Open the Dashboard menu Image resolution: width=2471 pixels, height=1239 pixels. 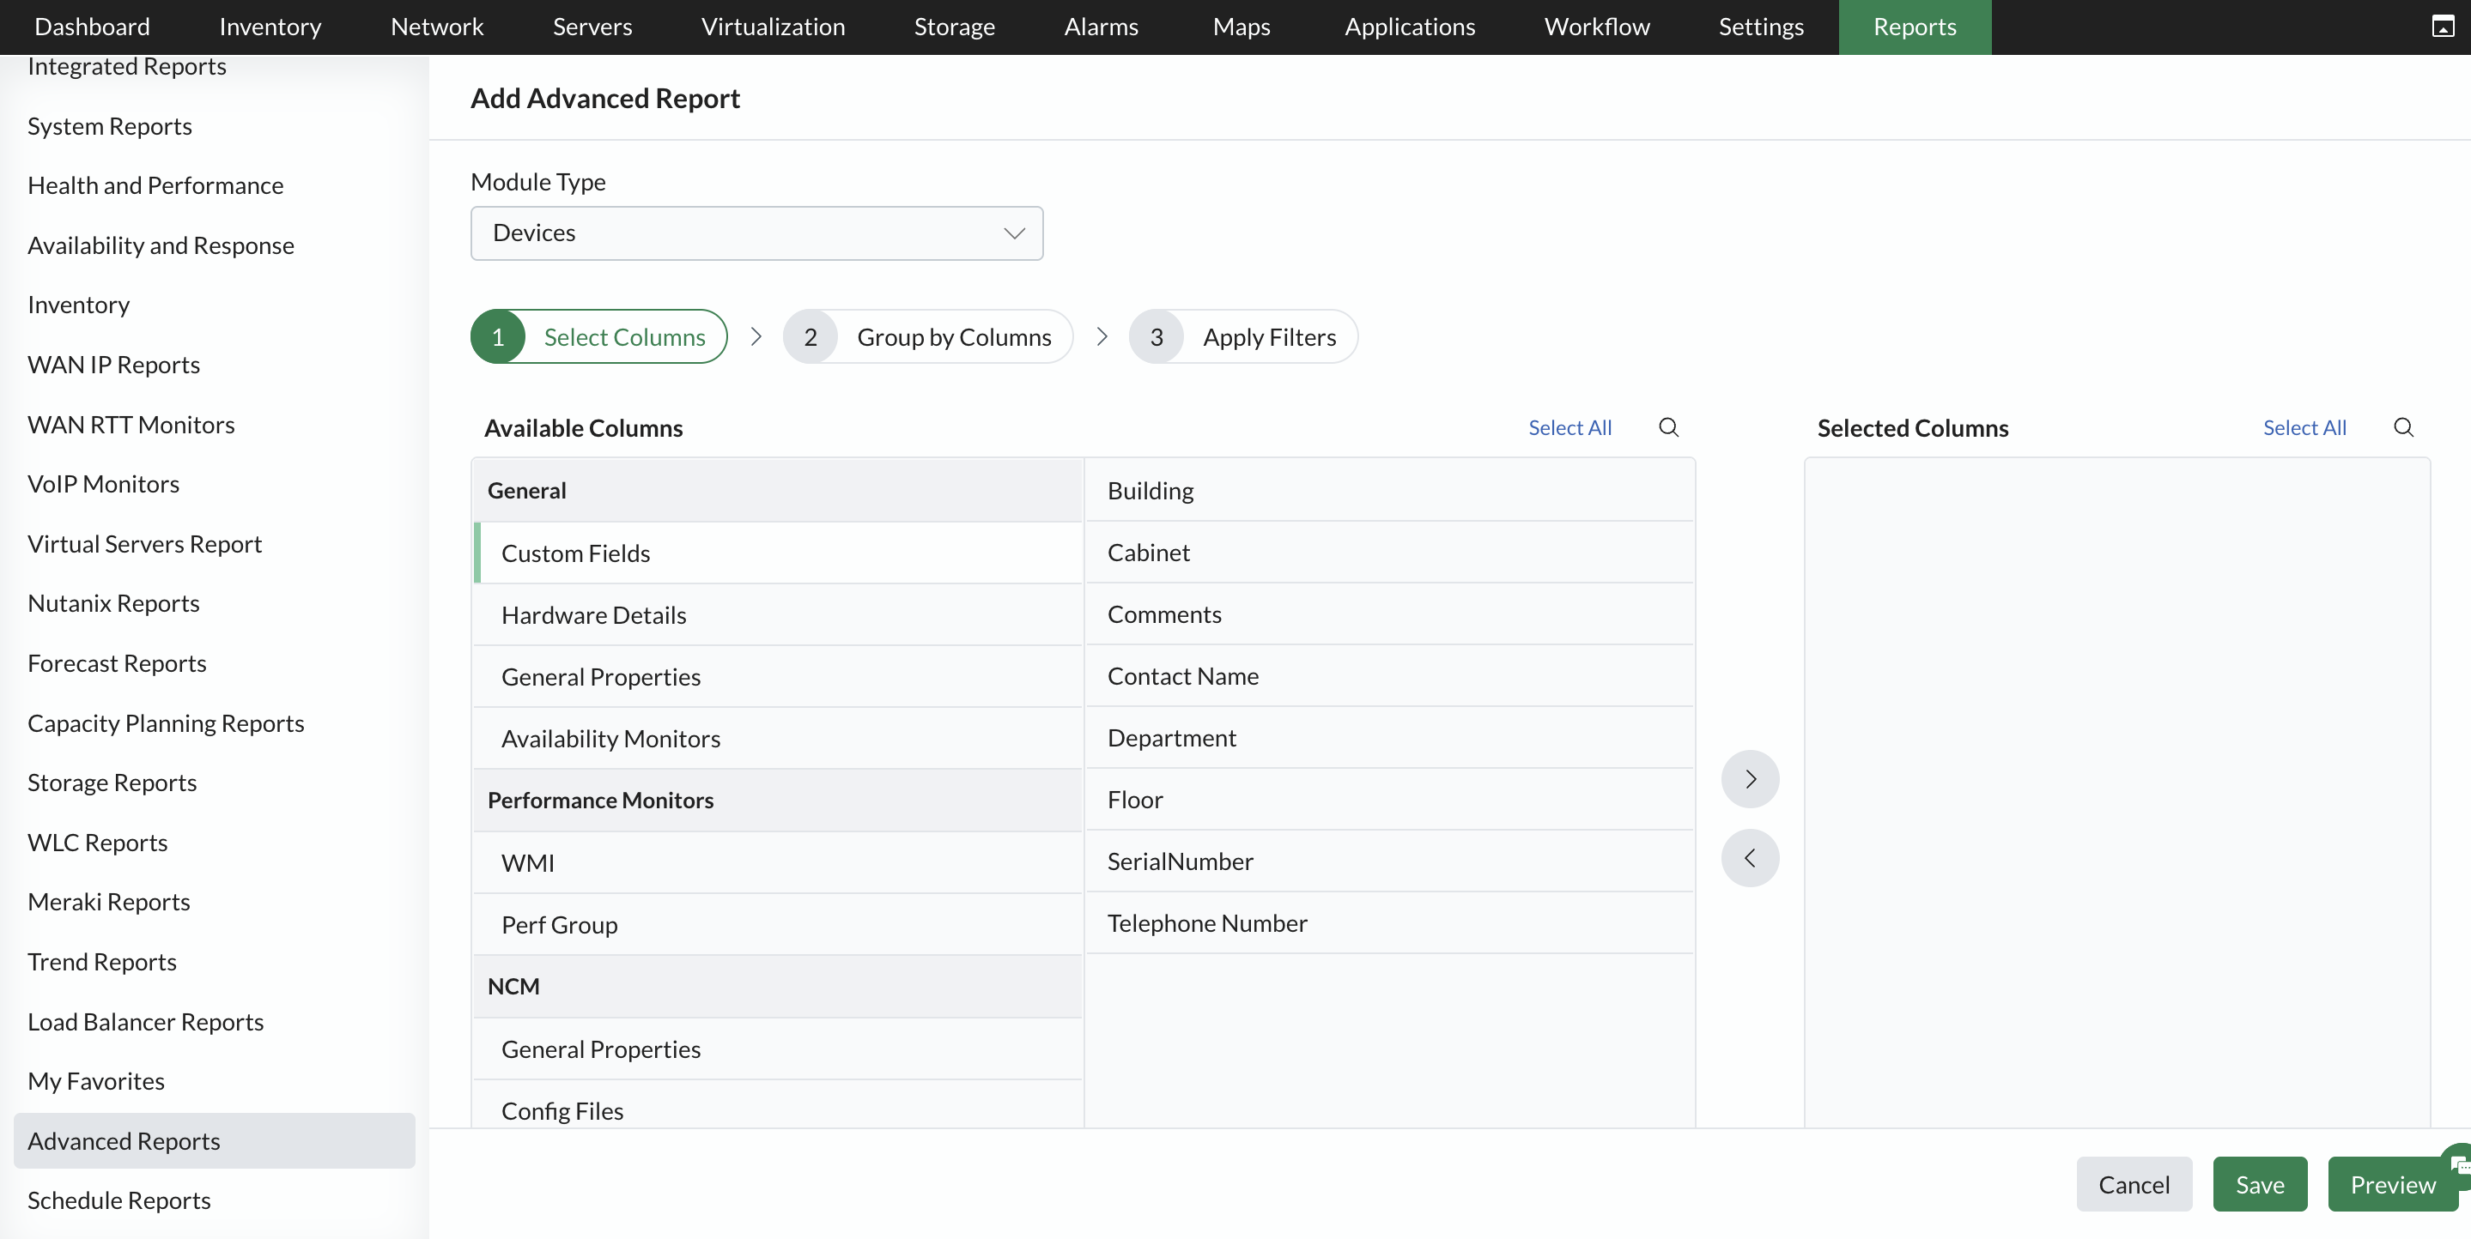coord(92,27)
